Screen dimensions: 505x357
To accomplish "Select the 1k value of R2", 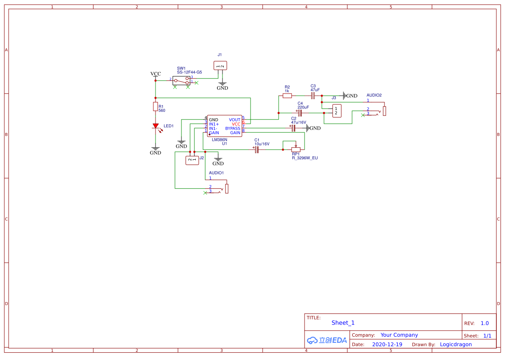I will (287, 91).
